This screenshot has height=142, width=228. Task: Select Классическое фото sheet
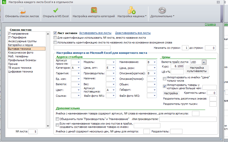pyautogui.click(x=21, y=53)
